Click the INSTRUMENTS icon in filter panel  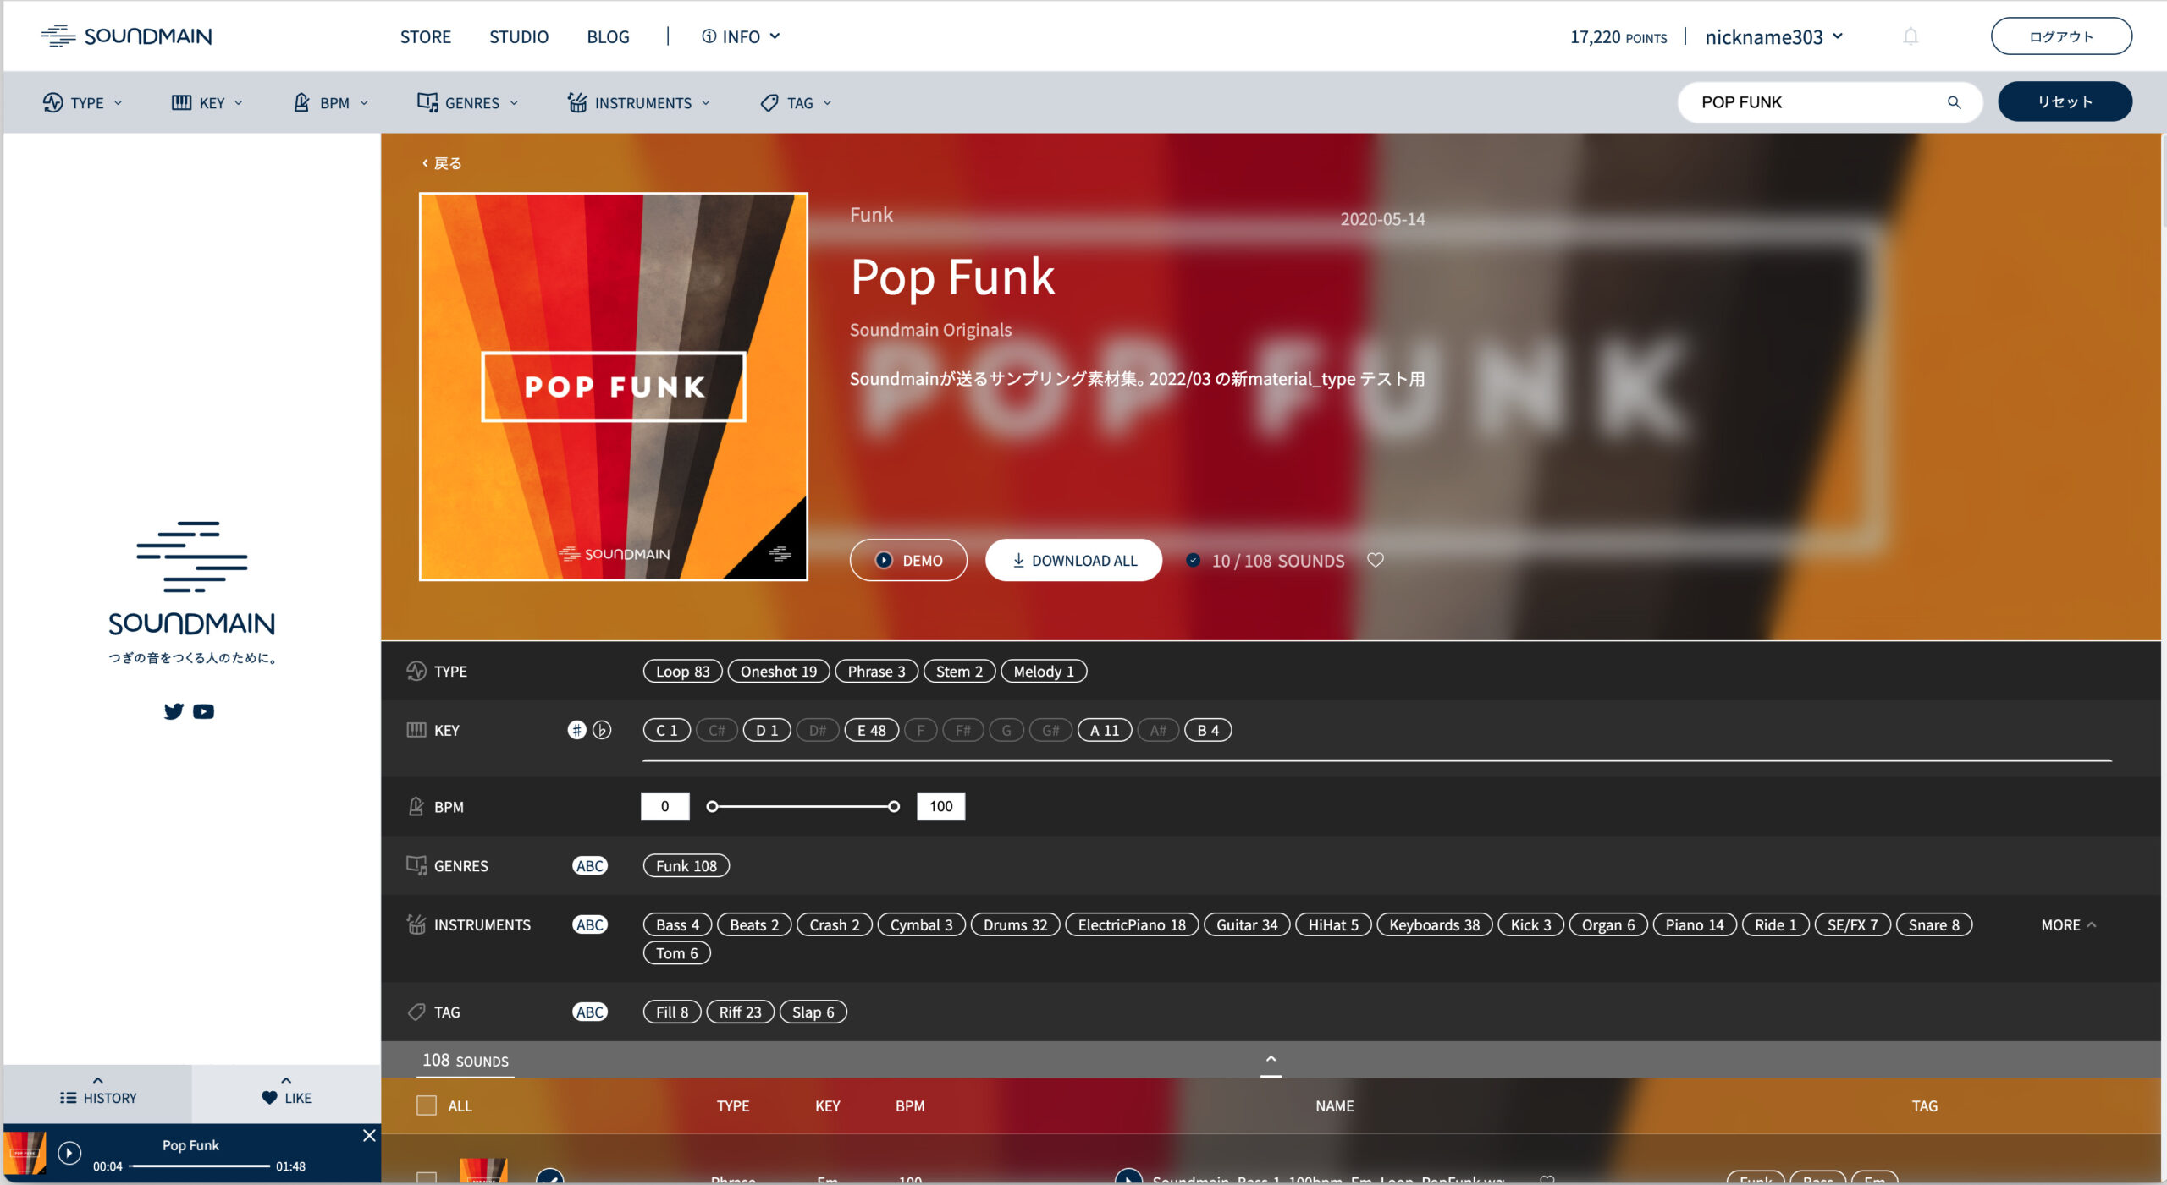(x=416, y=924)
